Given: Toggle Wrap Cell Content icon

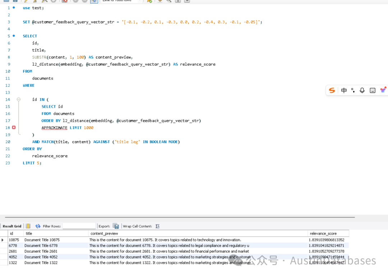Looking at the screenshot, I should (157, 226).
